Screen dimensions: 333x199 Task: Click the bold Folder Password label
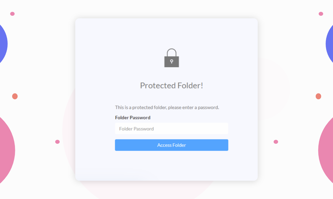pyautogui.click(x=133, y=118)
